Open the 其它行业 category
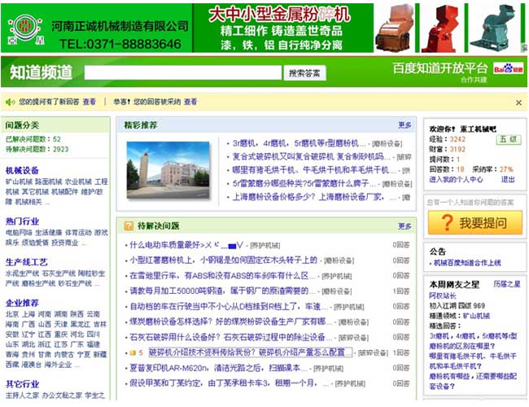 click(22, 384)
